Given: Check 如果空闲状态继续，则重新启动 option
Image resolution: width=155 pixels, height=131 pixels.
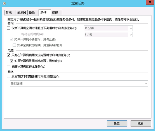Looking at the screenshot, I should pyautogui.click(x=14, y=45).
